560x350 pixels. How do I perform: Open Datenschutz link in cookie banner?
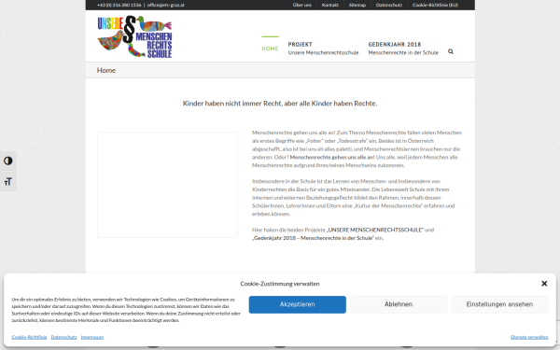pos(63,337)
